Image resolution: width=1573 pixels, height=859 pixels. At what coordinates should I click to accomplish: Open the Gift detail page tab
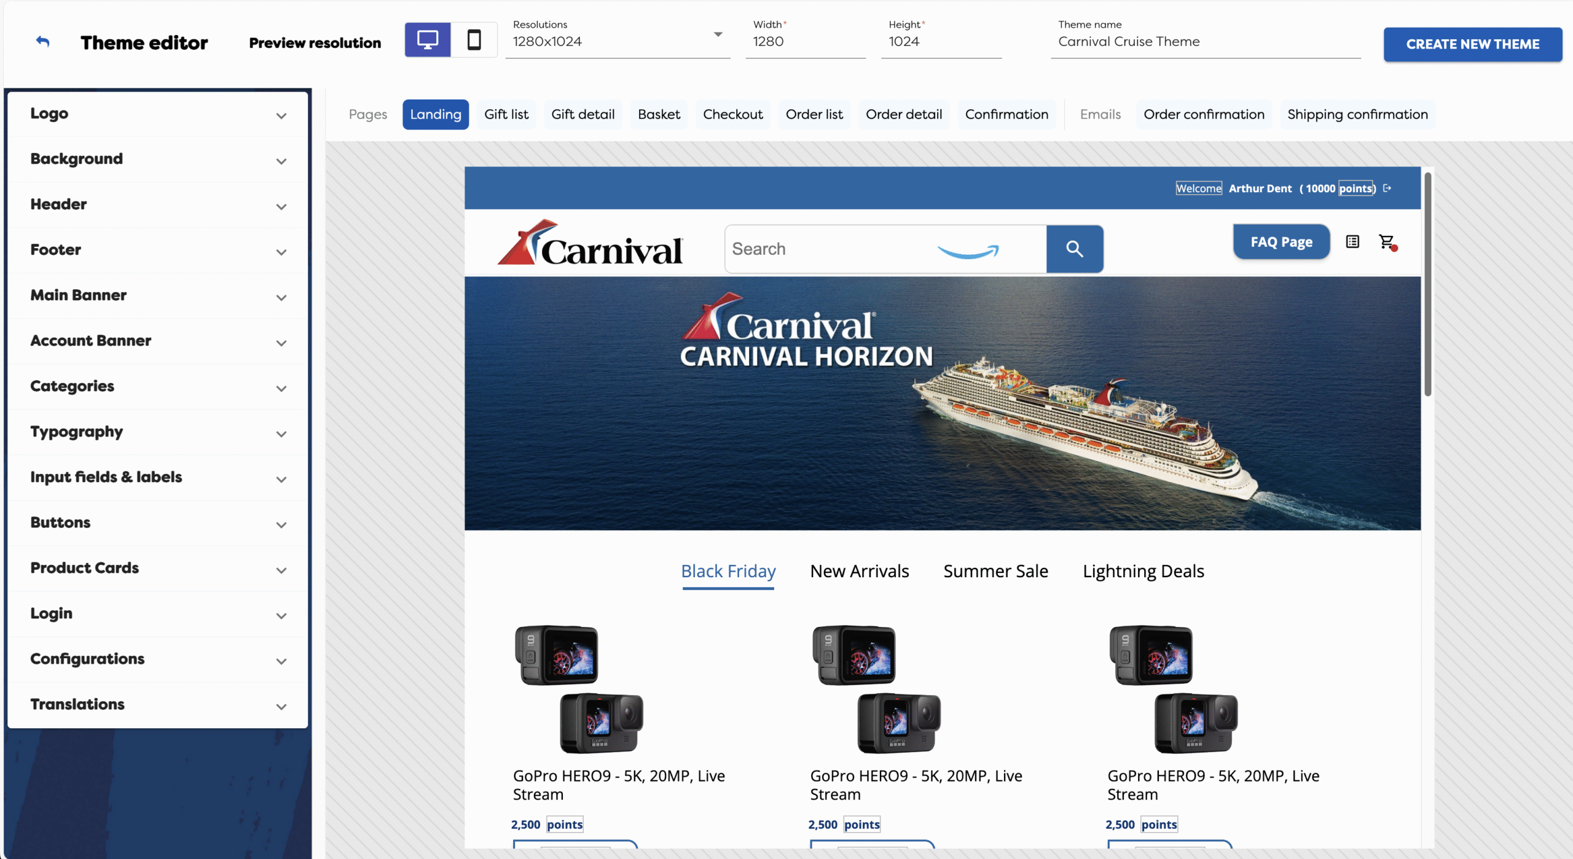tap(583, 114)
